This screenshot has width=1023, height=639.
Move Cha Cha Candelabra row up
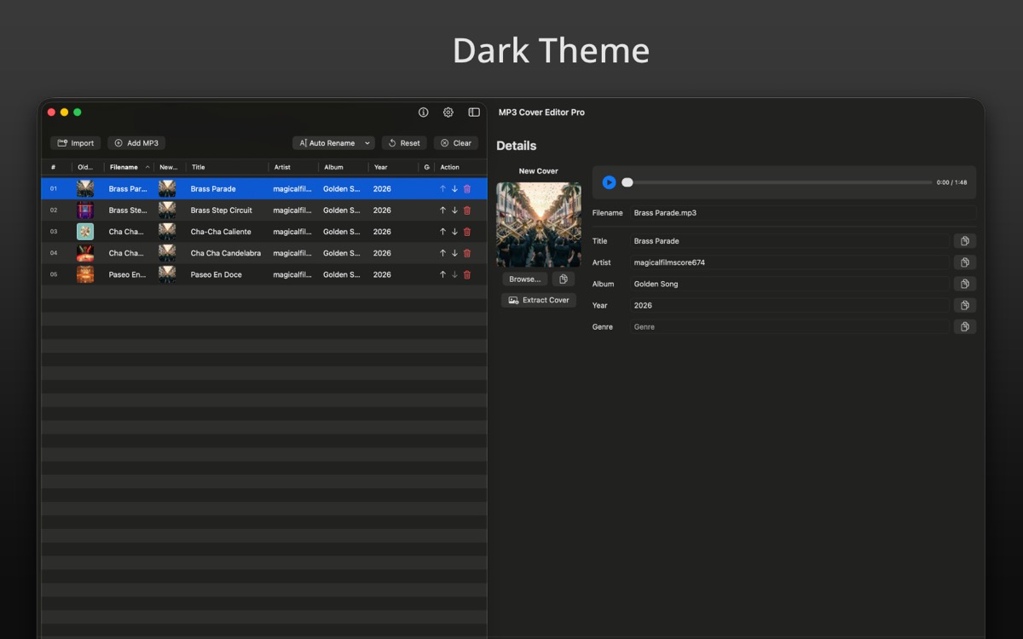(x=442, y=253)
